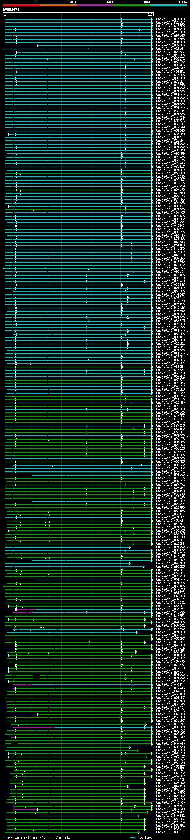
Task: Click label UniRef100_Q6PPH2
Action: [x=170, y=376]
